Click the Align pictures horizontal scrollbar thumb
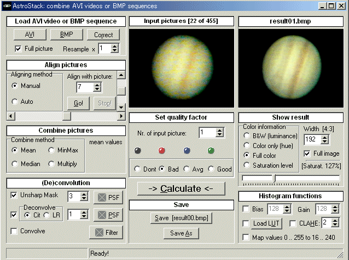 click(67, 116)
